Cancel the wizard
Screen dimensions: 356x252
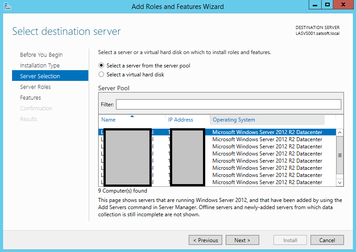327,240
